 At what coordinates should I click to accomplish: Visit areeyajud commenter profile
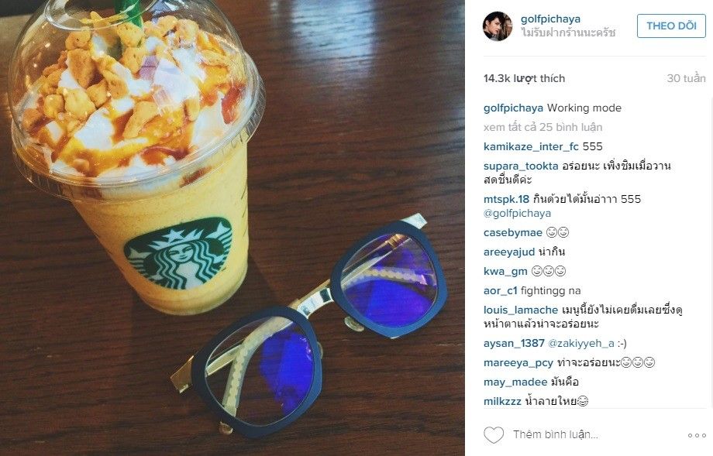[x=509, y=252]
